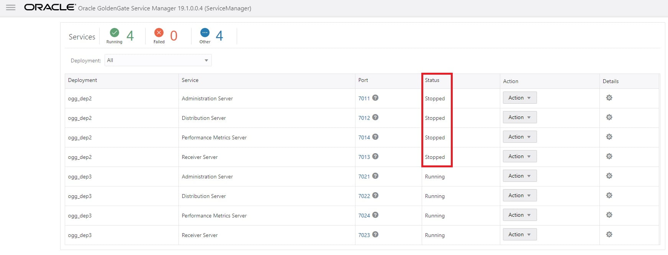Open details gear for ogg_dep2 Administration Server
The height and width of the screenshot is (255, 668).
point(609,98)
